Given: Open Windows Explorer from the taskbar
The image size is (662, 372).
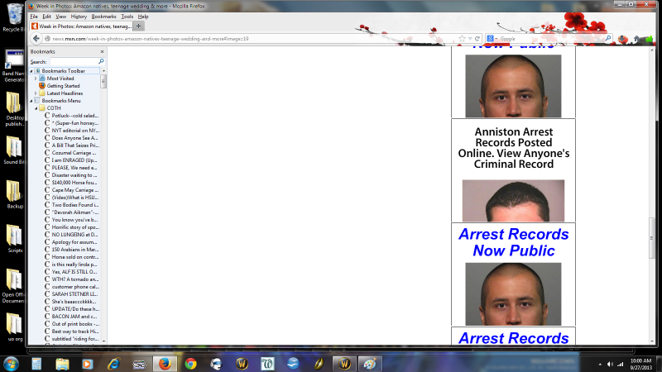Looking at the screenshot, I should 62,364.
